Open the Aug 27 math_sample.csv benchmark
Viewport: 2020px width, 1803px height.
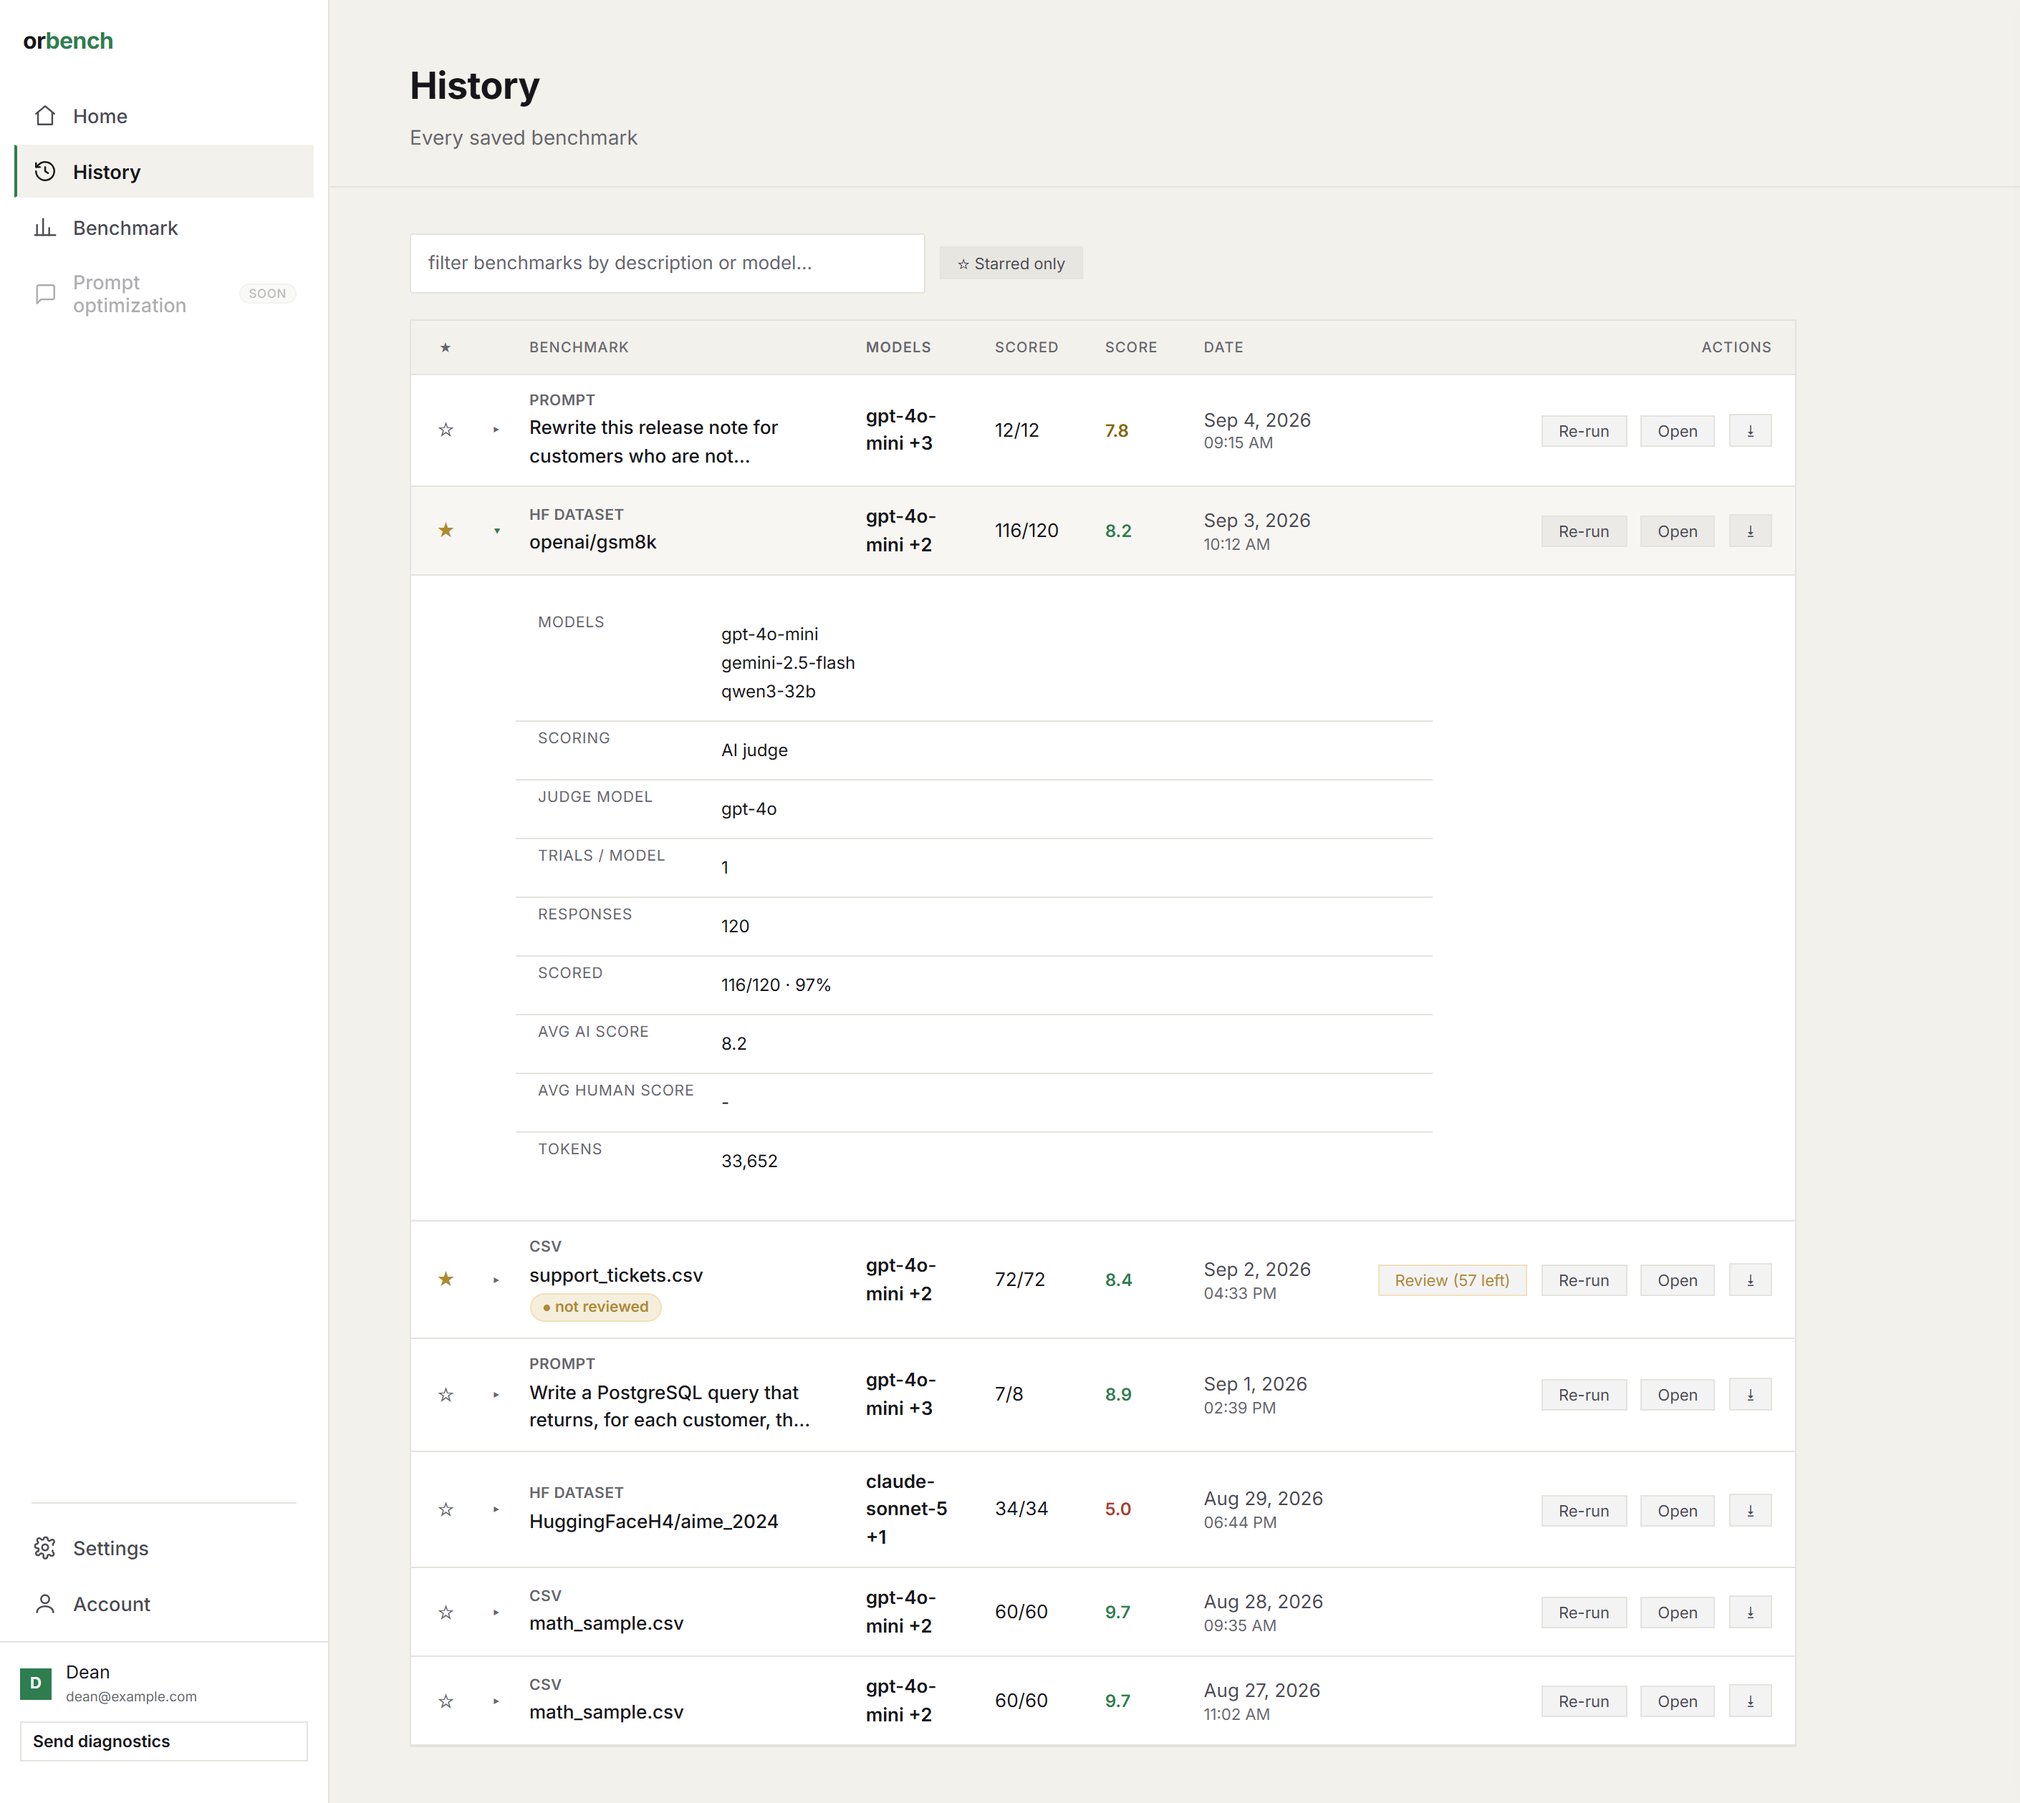(1677, 1701)
